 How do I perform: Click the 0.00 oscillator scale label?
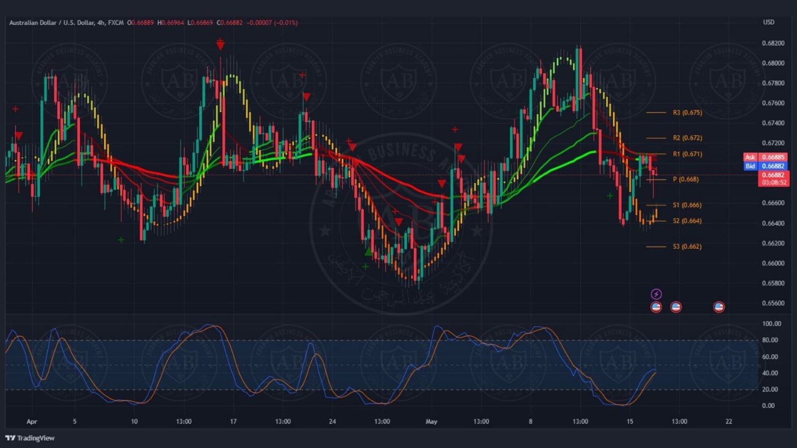(x=768, y=406)
